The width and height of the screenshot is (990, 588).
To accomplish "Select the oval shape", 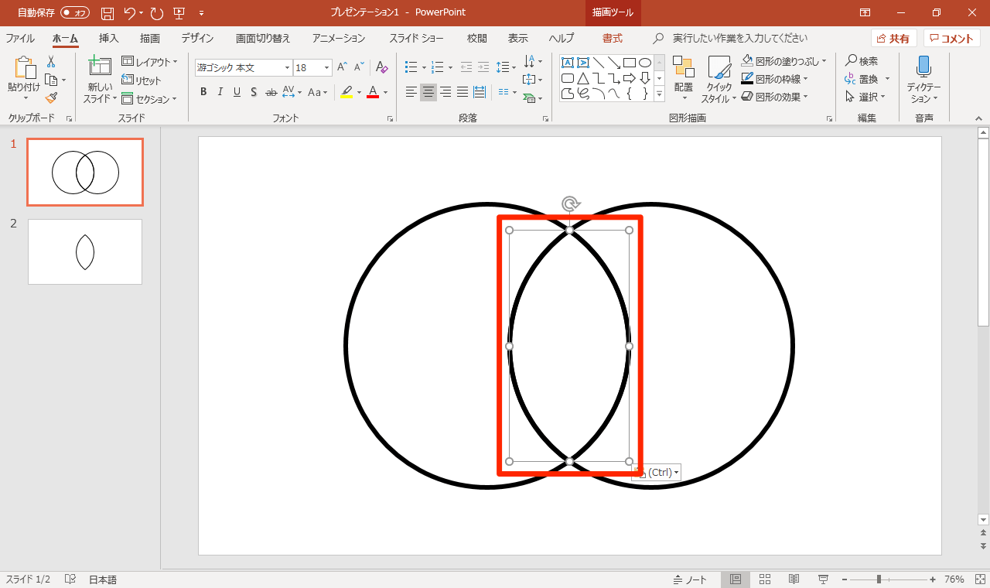I will 645,63.
